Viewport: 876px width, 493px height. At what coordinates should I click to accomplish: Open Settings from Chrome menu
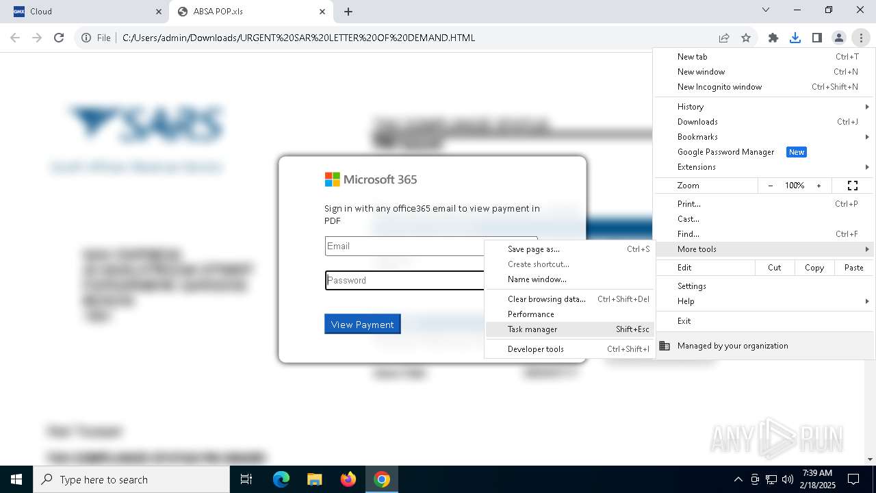(x=764, y=286)
